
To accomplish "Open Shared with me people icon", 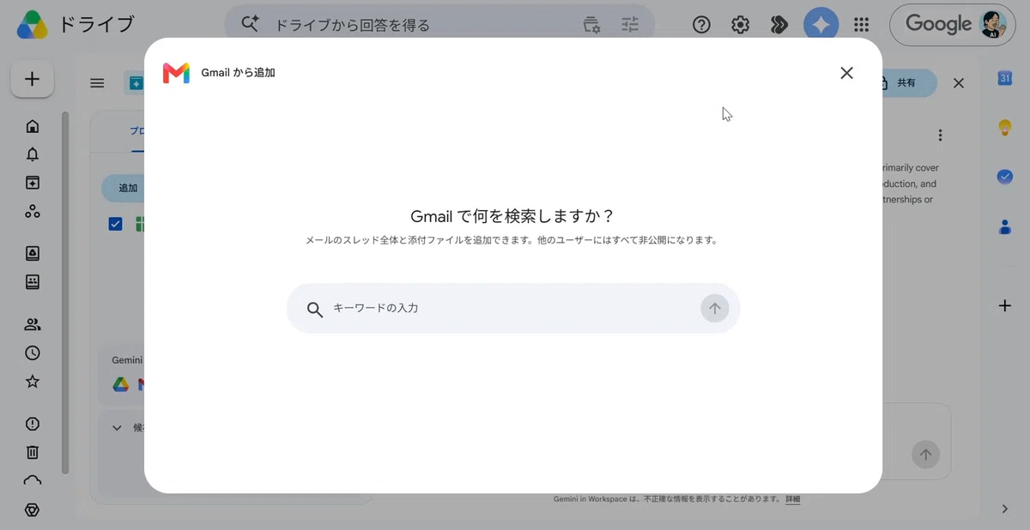I will (33, 324).
